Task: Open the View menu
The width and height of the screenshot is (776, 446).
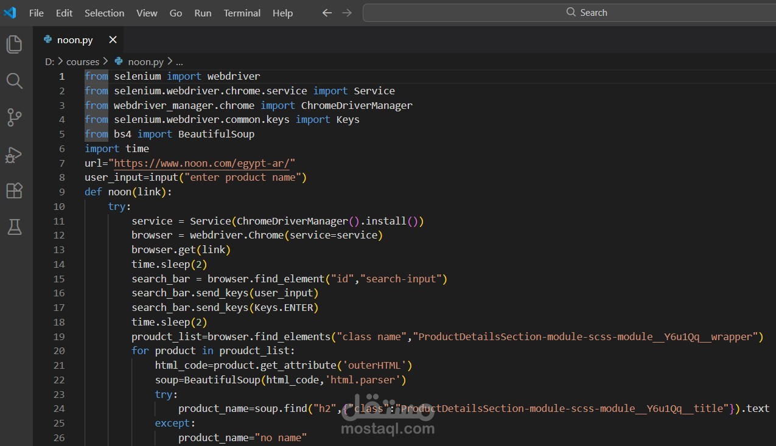Action: tap(147, 13)
